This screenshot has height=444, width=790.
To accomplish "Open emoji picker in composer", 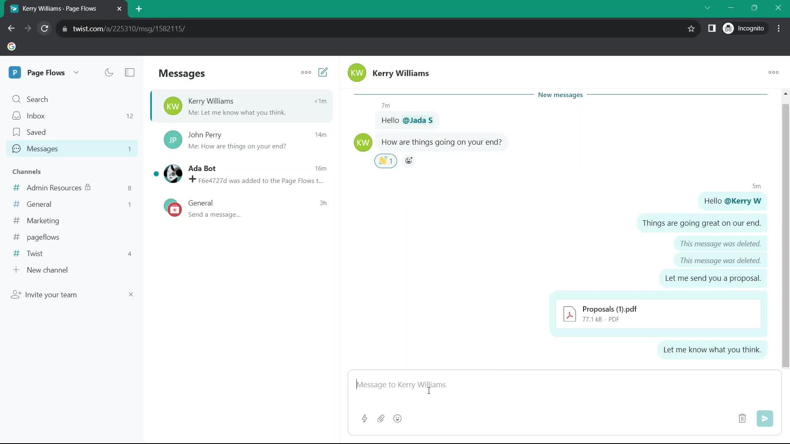I will coord(397,419).
